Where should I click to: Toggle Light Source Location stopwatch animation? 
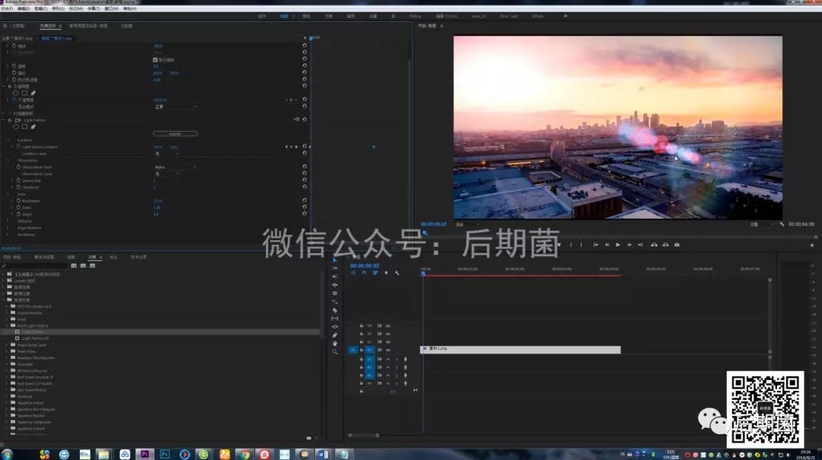click(x=18, y=147)
